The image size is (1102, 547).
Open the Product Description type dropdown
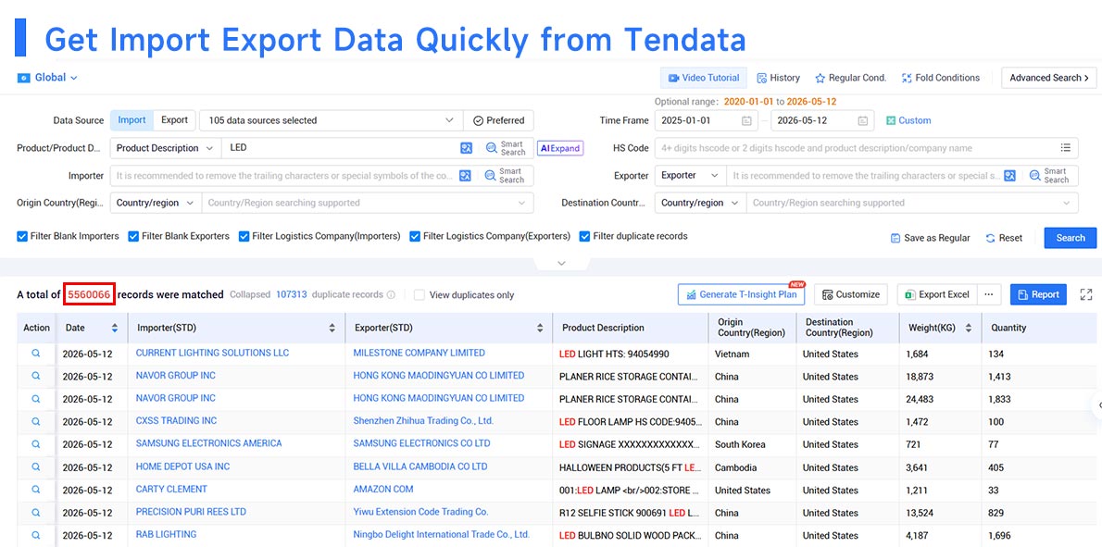[x=165, y=148]
